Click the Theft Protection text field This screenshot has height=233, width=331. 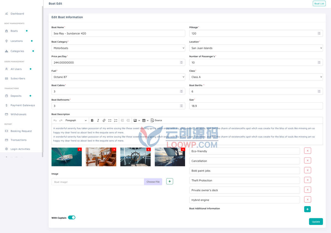pos(244,180)
